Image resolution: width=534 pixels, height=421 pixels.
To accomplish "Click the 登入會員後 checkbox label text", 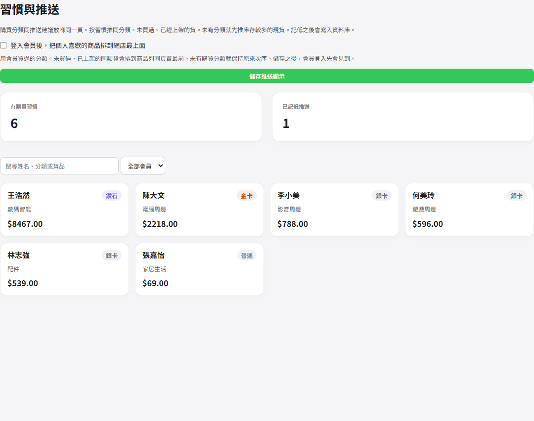I will pos(78,45).
